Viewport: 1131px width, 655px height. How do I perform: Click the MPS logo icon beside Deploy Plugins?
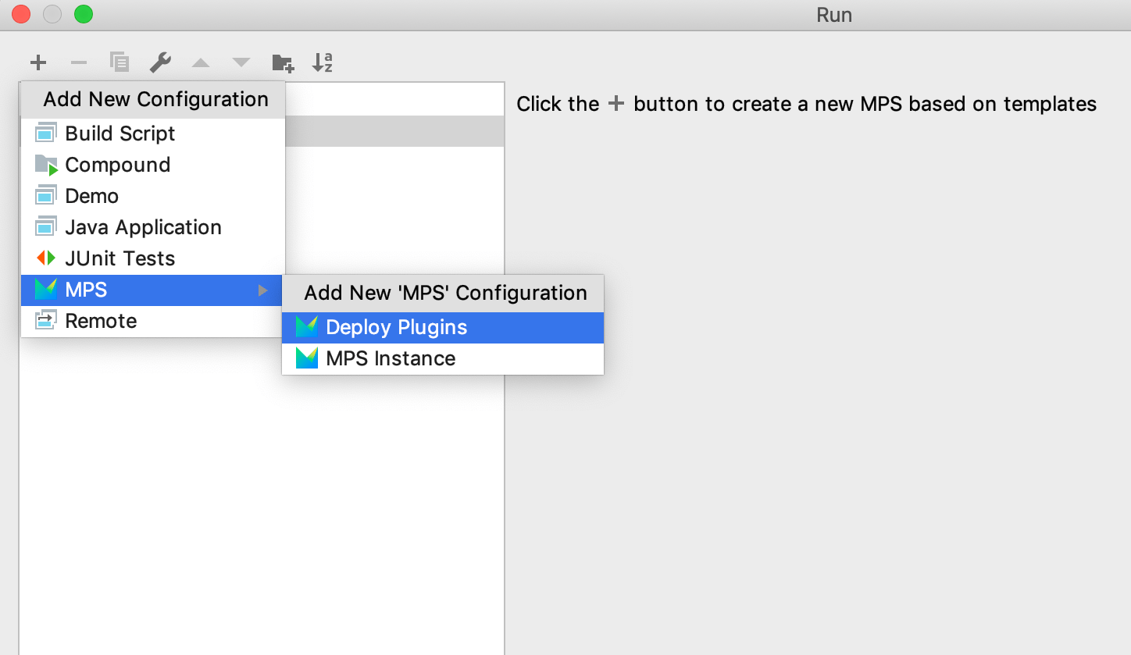307,327
